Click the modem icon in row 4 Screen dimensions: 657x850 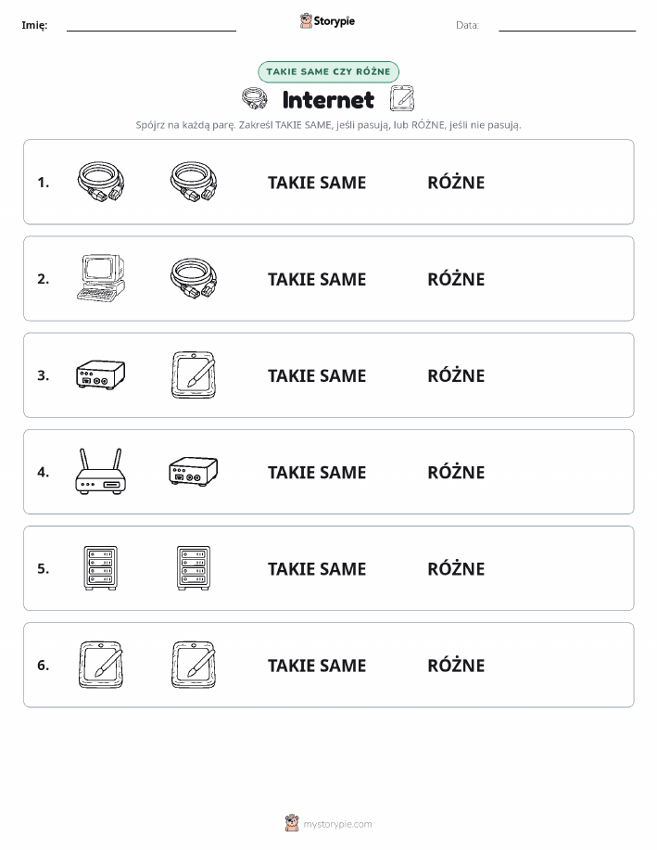194,471
